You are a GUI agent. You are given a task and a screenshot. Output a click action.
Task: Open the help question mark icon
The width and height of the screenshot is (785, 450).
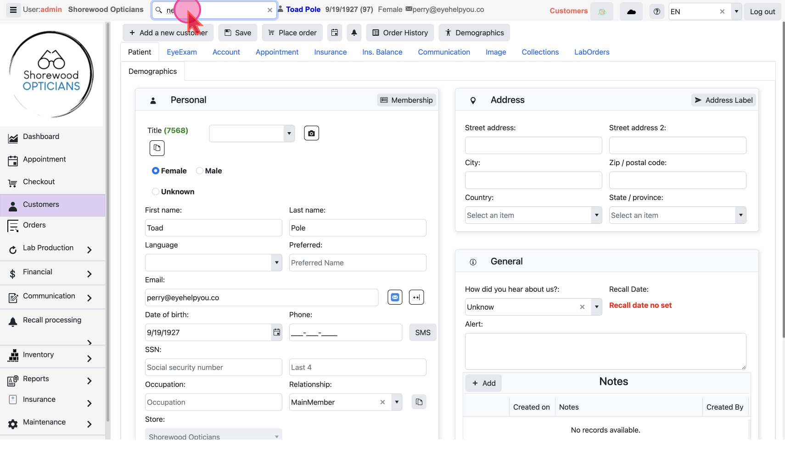coord(657,11)
